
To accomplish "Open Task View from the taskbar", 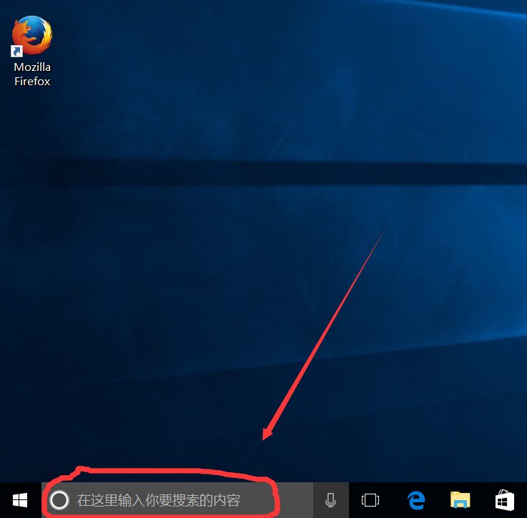I will click(x=370, y=500).
